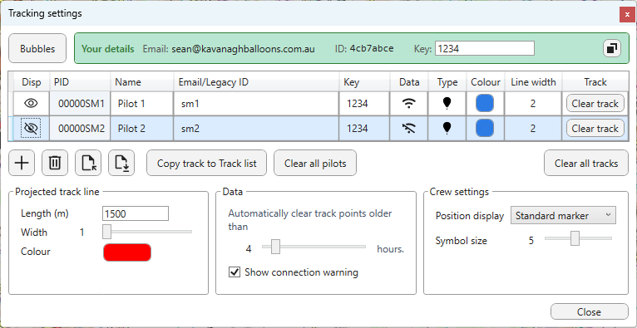Click PID cell 00000SM1
637x328 pixels.
click(x=80, y=104)
